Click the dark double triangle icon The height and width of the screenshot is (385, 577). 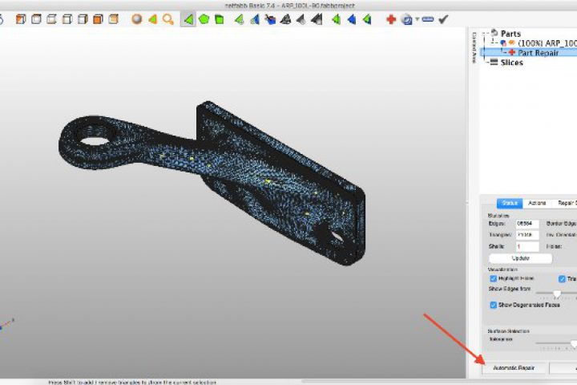click(x=317, y=19)
